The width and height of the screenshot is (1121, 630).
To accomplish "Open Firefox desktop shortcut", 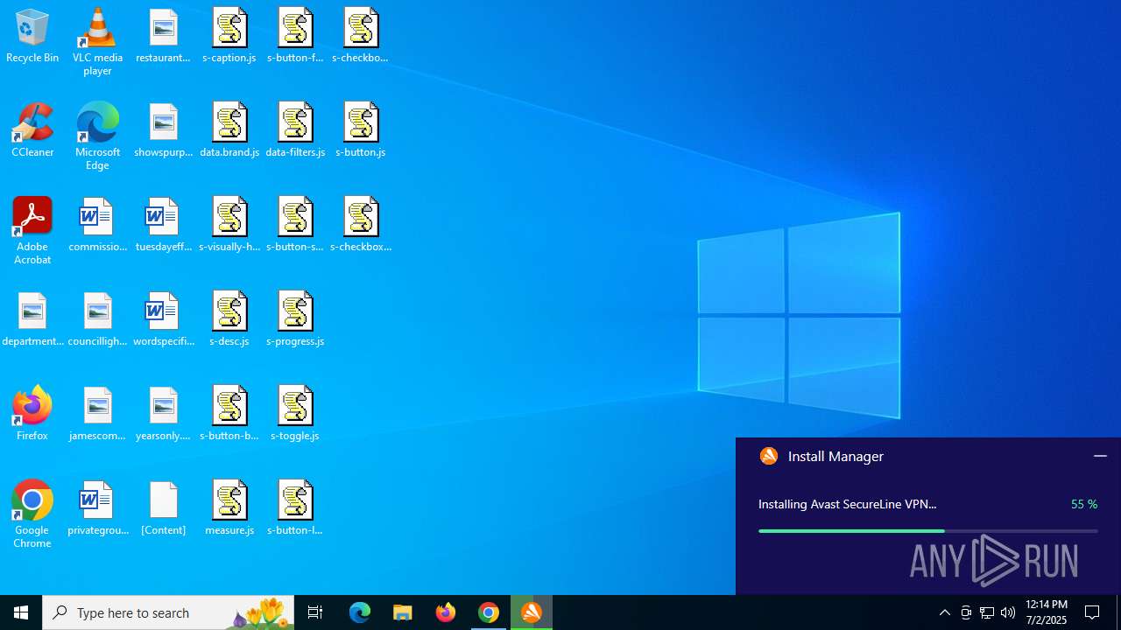I will pyautogui.click(x=32, y=414).
